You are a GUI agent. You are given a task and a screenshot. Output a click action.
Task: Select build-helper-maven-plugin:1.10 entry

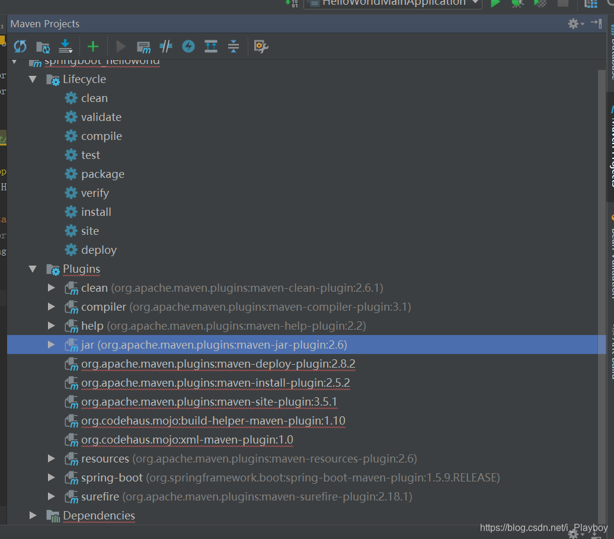click(213, 420)
